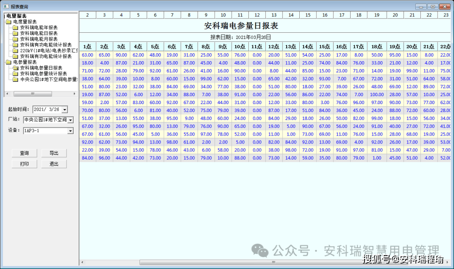
Task: Click folder icon beside 电度量报表
Action: 9,22
